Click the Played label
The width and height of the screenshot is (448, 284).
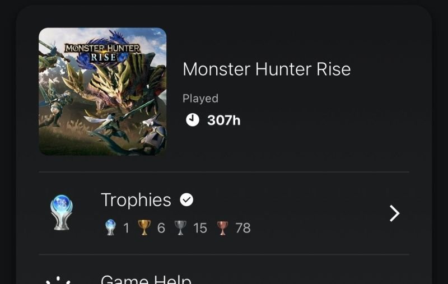[200, 99]
